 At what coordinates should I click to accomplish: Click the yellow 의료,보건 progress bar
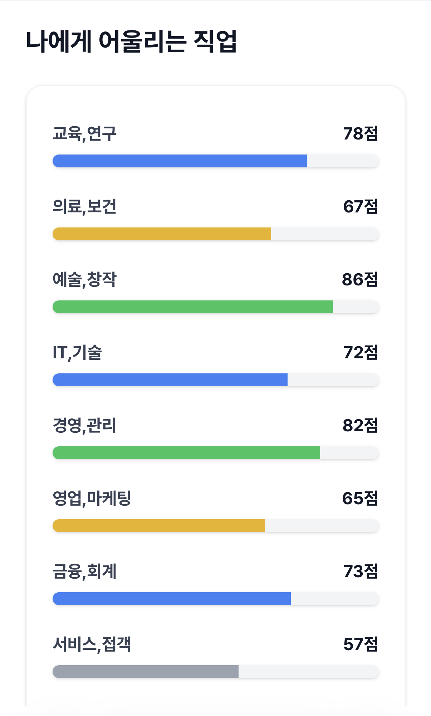(161, 233)
